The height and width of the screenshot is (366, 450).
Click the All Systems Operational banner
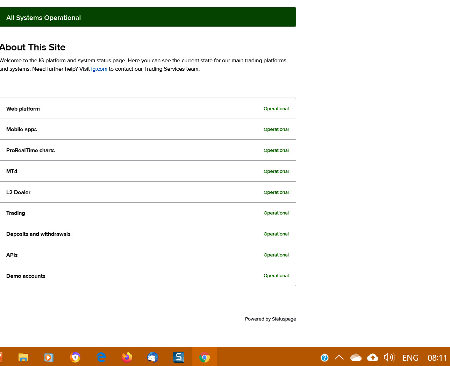[148, 17]
